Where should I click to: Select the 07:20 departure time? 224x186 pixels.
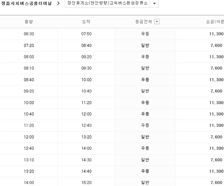tap(29, 46)
